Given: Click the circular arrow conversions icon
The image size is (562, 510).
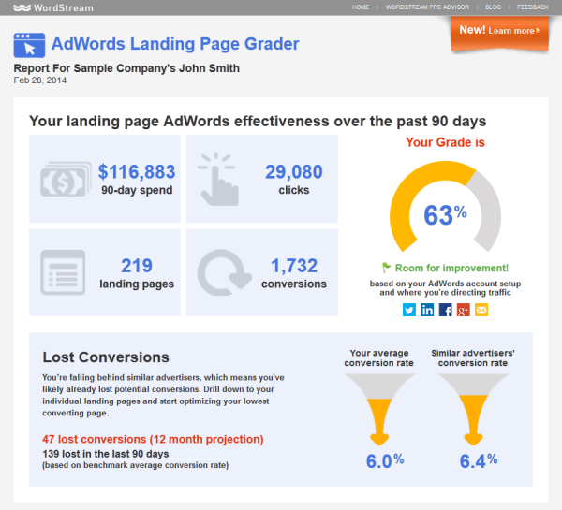Looking at the screenshot, I should [224, 272].
